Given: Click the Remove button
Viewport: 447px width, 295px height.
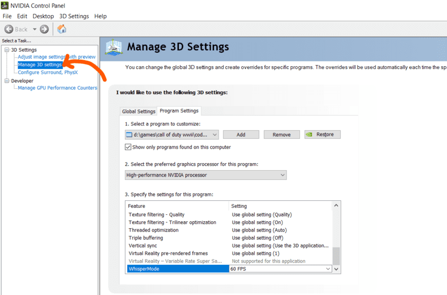Looking at the screenshot, I should (282, 135).
